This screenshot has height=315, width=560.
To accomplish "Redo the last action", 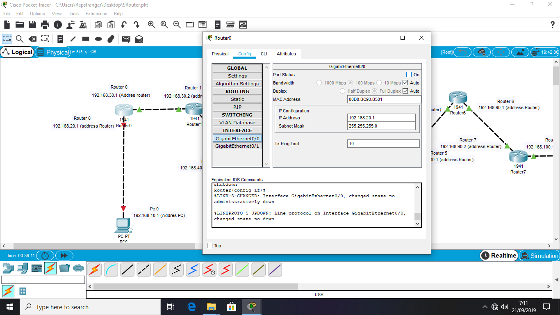I will (x=137, y=25).
